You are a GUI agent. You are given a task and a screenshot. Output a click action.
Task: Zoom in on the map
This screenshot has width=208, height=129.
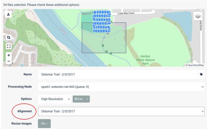pos(9,55)
